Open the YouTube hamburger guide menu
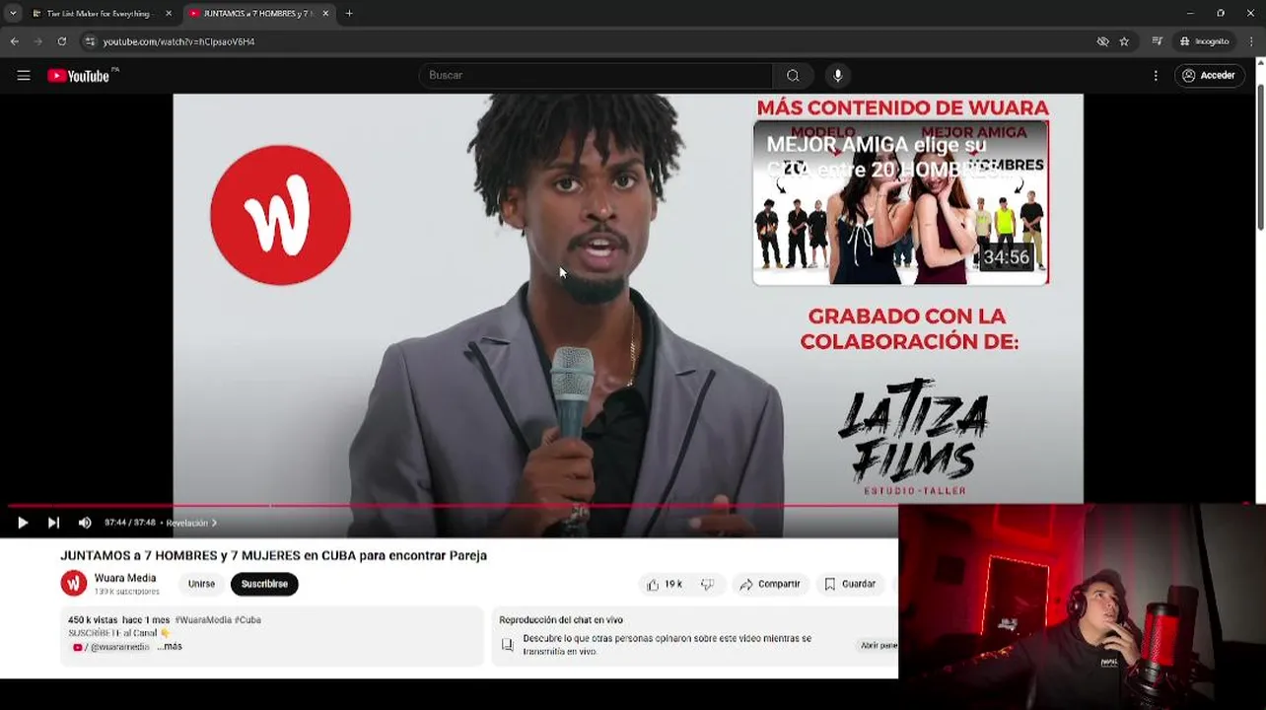Viewport: 1266px width, 710px height. point(24,76)
